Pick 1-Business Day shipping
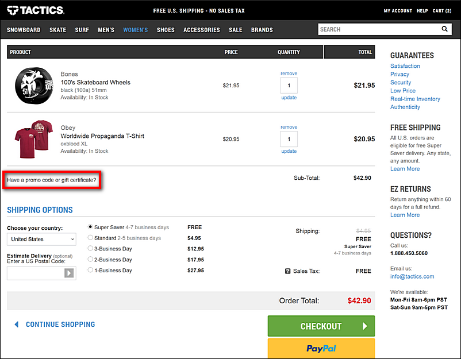The image size is (461, 359). 90,270
